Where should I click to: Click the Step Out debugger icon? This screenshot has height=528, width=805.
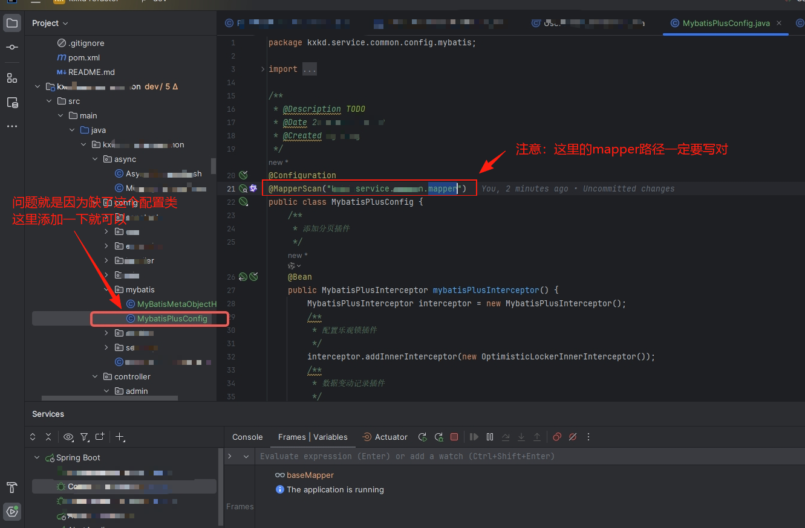coord(537,437)
